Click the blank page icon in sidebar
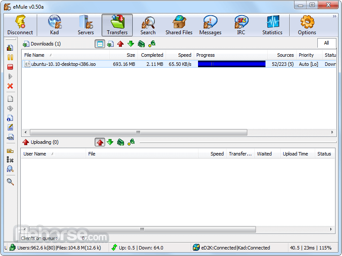The width and height of the screenshot is (342, 256). tap(10, 99)
